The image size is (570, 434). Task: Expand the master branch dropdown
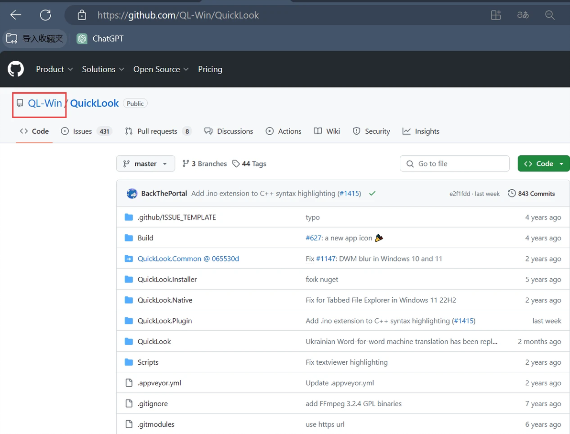pyautogui.click(x=145, y=163)
